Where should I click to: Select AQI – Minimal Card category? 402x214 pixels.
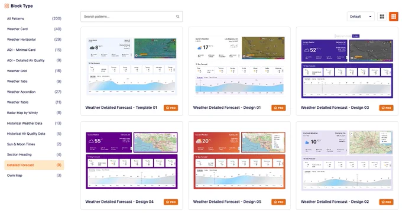tap(34, 50)
